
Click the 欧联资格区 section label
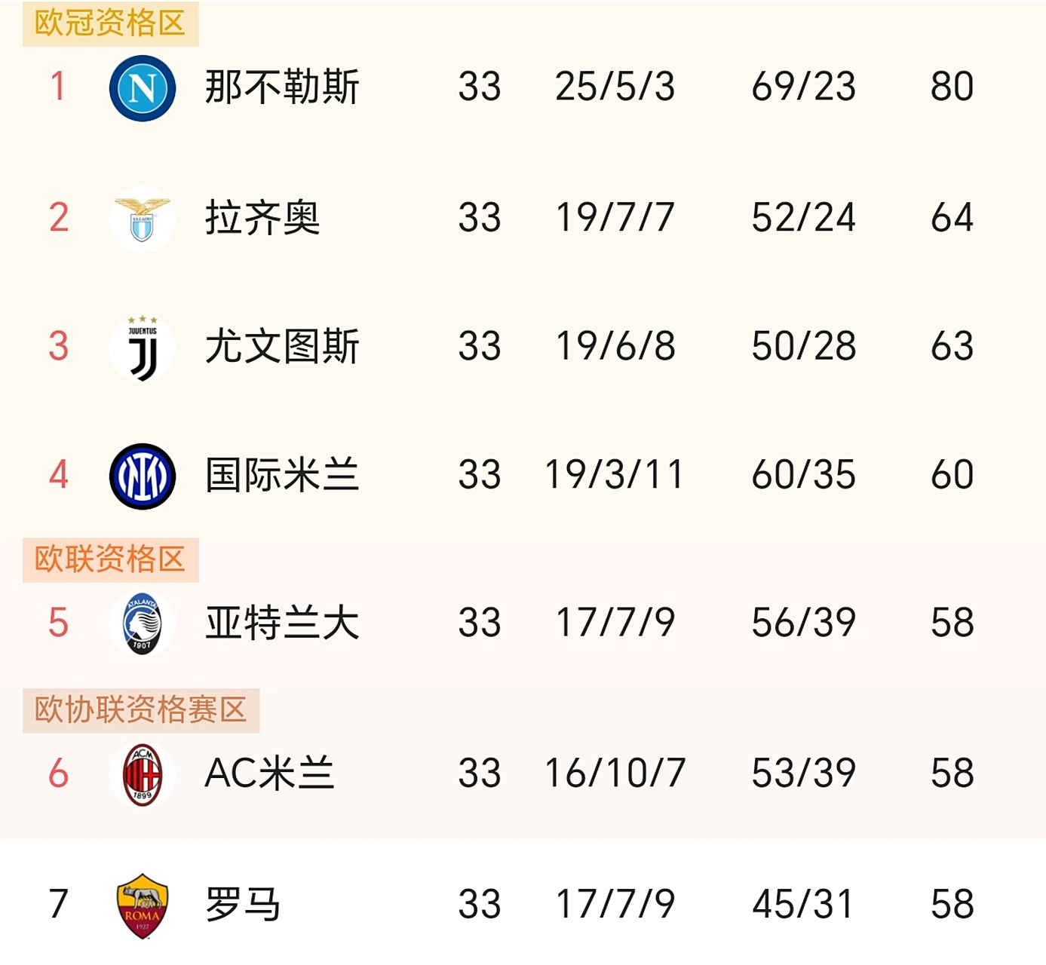[x=110, y=559]
